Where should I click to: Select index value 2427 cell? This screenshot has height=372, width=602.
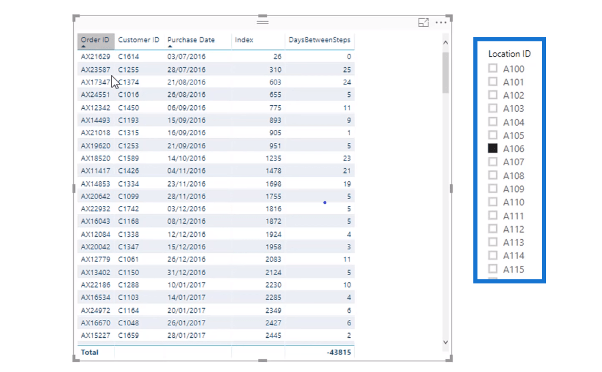273,323
